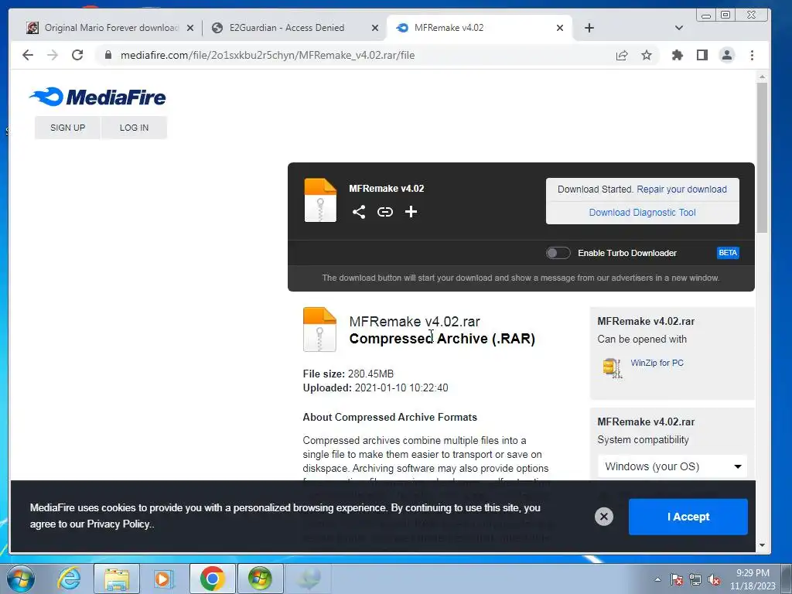Click the volume muted tray icon
This screenshot has height=594, width=792.
[x=714, y=580]
